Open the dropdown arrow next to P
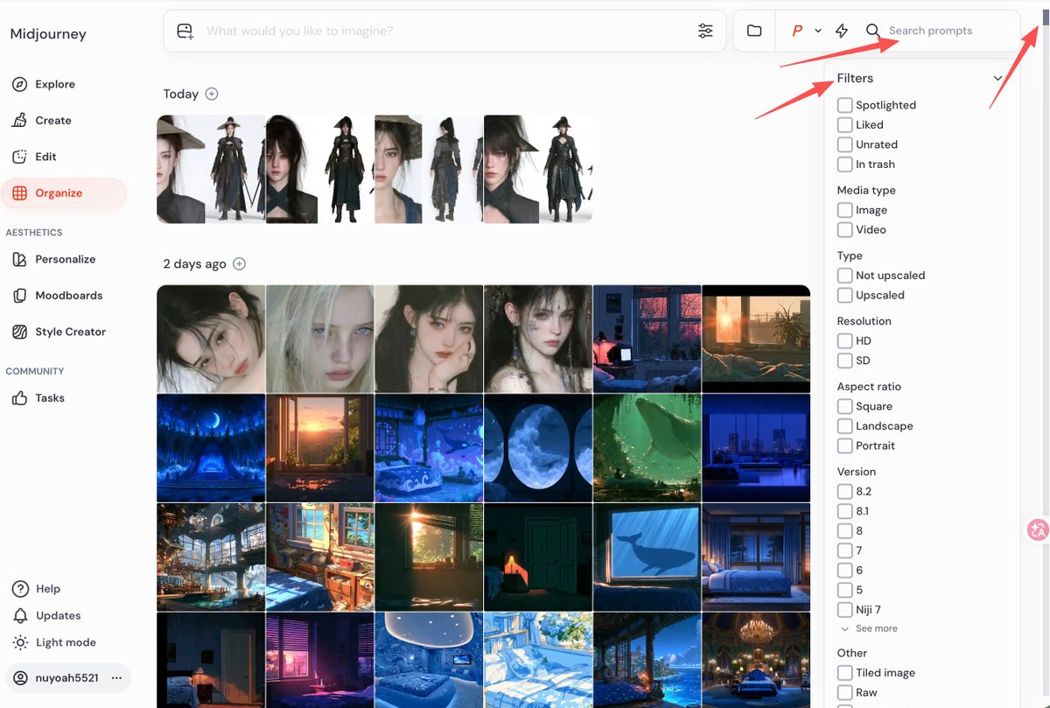 tap(818, 31)
